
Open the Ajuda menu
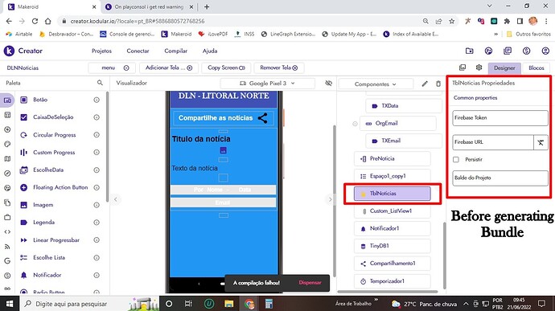[x=210, y=51]
